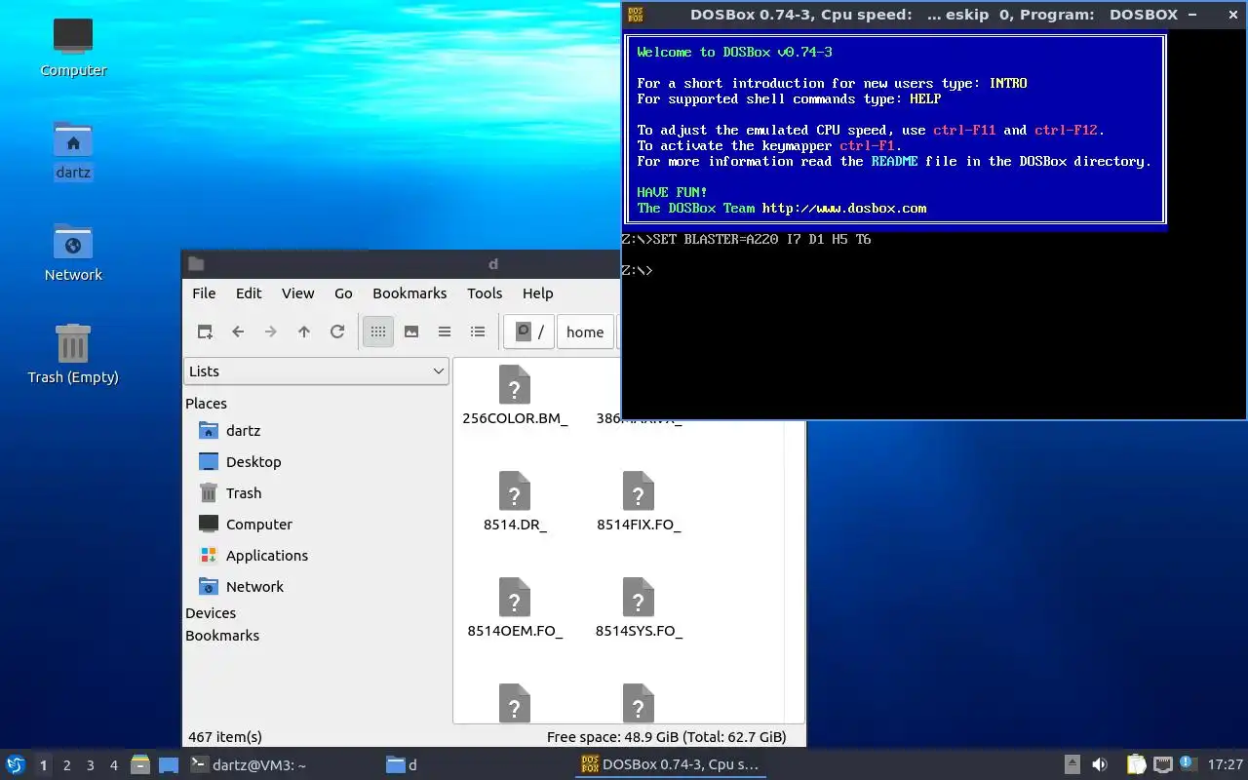Switch to detailed list view mode
Viewport: 1248px width, 780px height.
[x=478, y=331]
